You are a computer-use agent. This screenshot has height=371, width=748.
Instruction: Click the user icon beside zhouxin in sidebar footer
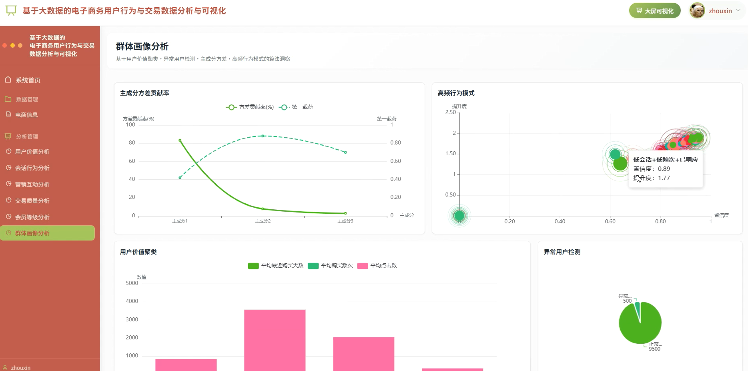point(5,367)
